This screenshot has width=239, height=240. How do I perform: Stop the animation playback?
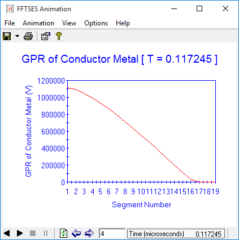[x=33, y=233]
